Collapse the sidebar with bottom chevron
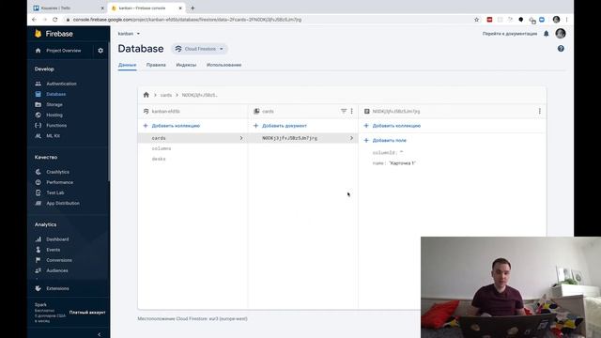This screenshot has width=601, height=338. coord(100,334)
